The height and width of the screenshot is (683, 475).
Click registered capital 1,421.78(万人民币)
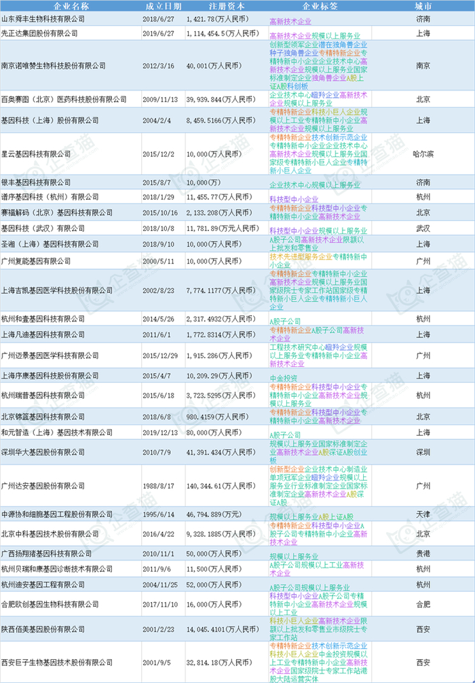tap(218, 19)
